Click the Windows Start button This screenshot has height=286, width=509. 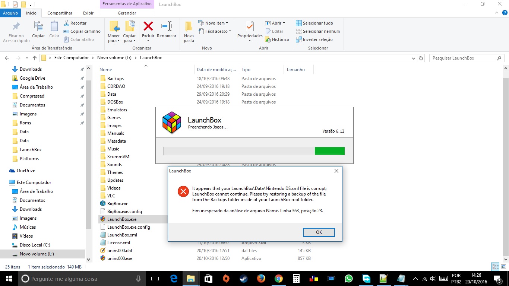click(9, 279)
